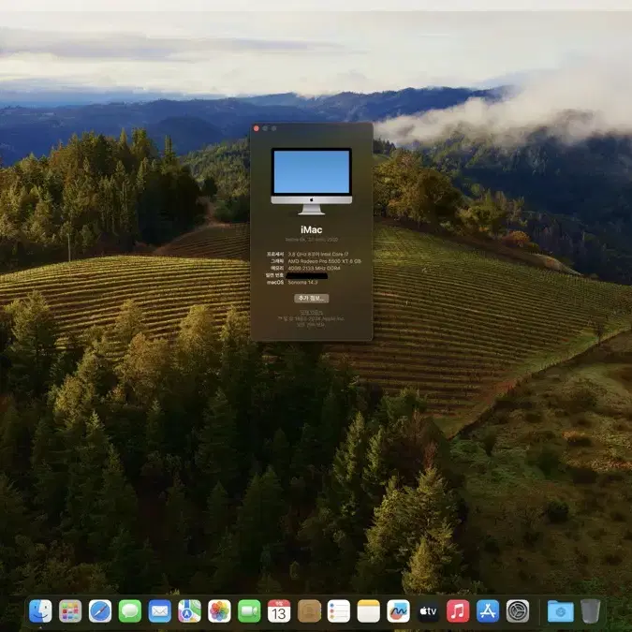Open the App Store
Viewport: 632px width, 632px height.
click(488, 611)
